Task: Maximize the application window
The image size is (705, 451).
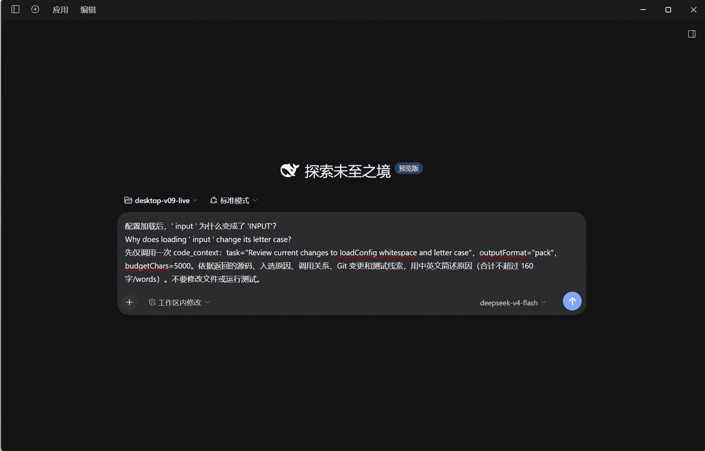Action: [668, 10]
